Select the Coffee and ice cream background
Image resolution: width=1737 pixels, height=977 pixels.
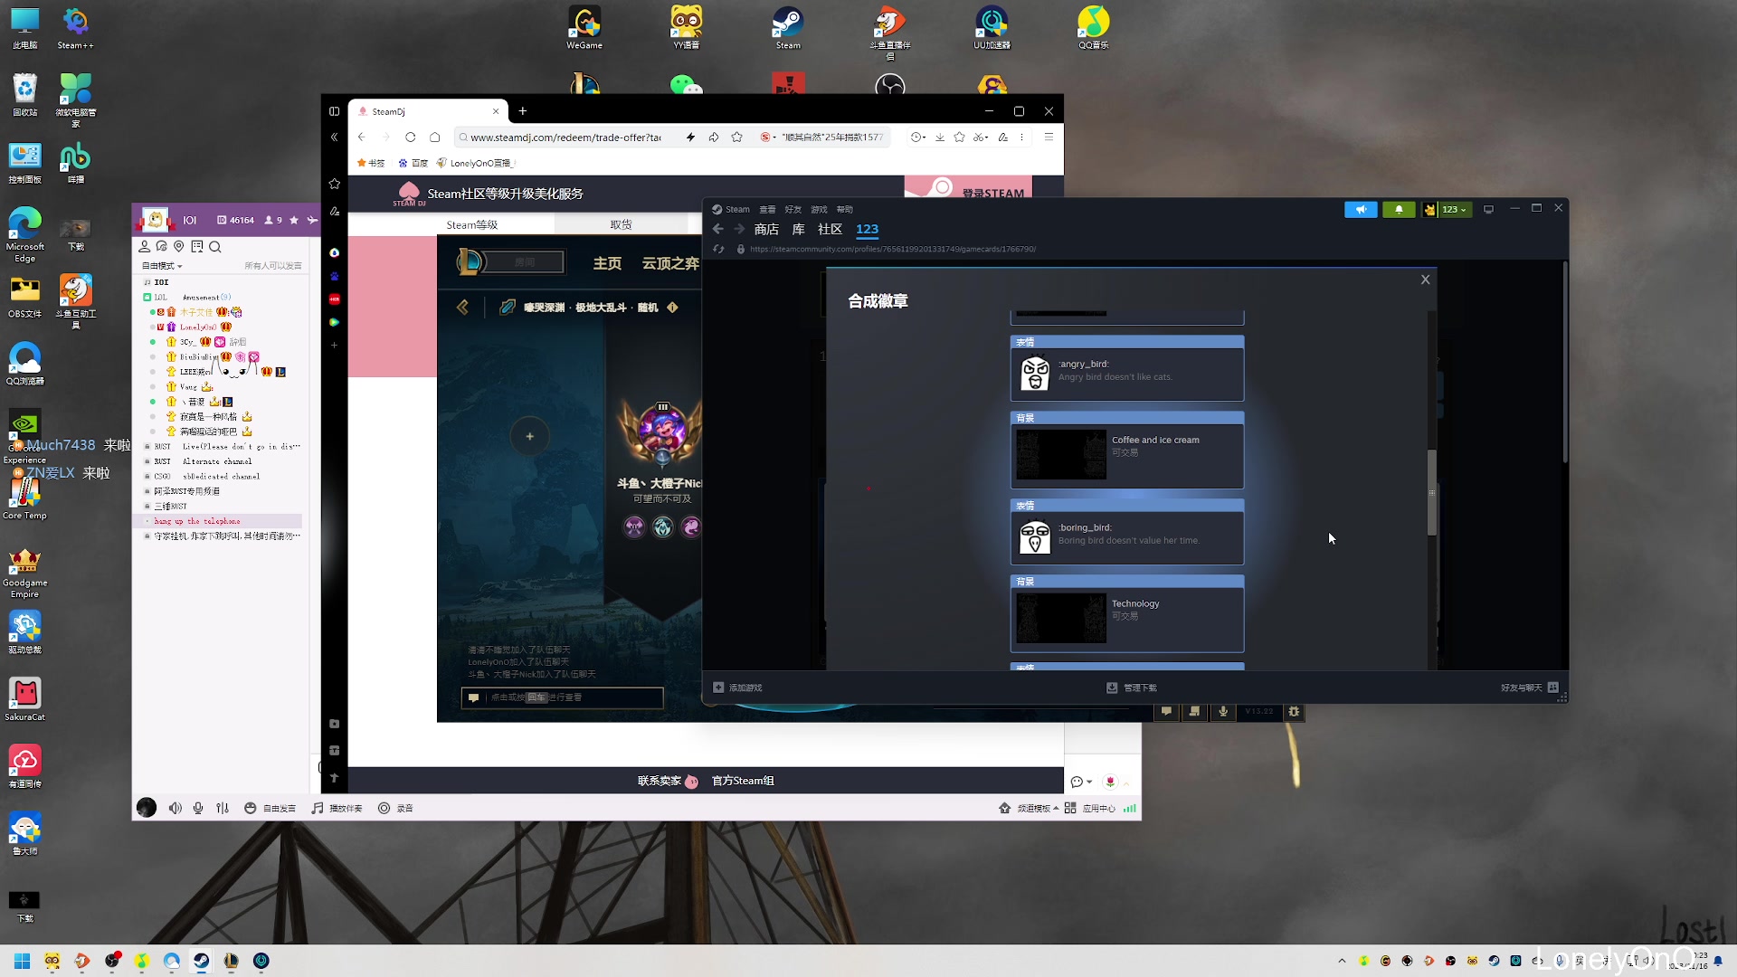pyautogui.click(x=1126, y=450)
